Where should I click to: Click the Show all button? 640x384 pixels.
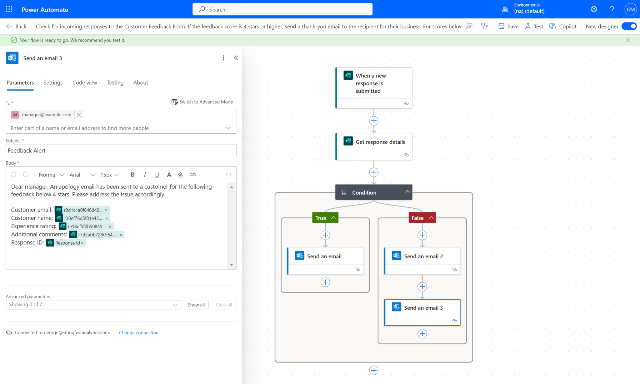click(x=196, y=305)
